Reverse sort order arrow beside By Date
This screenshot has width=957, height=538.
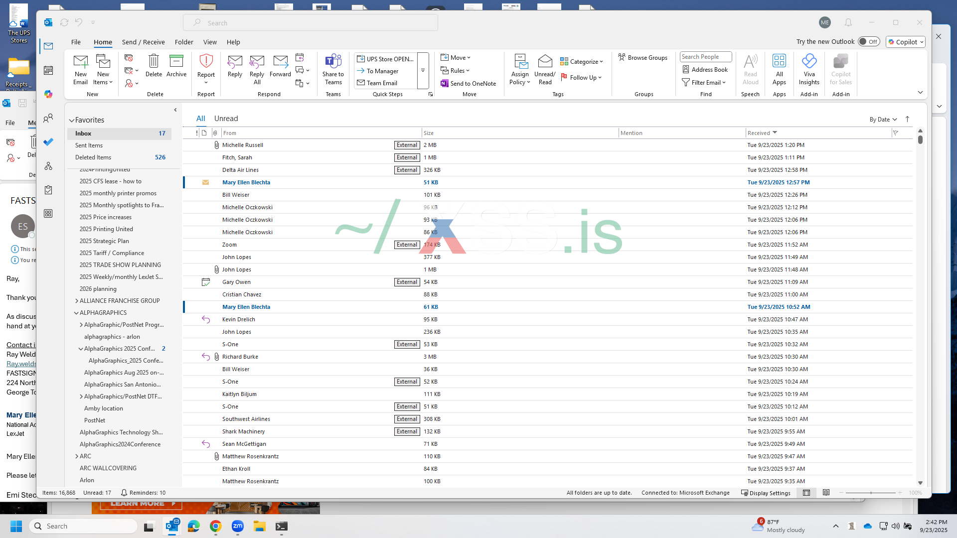tap(907, 119)
